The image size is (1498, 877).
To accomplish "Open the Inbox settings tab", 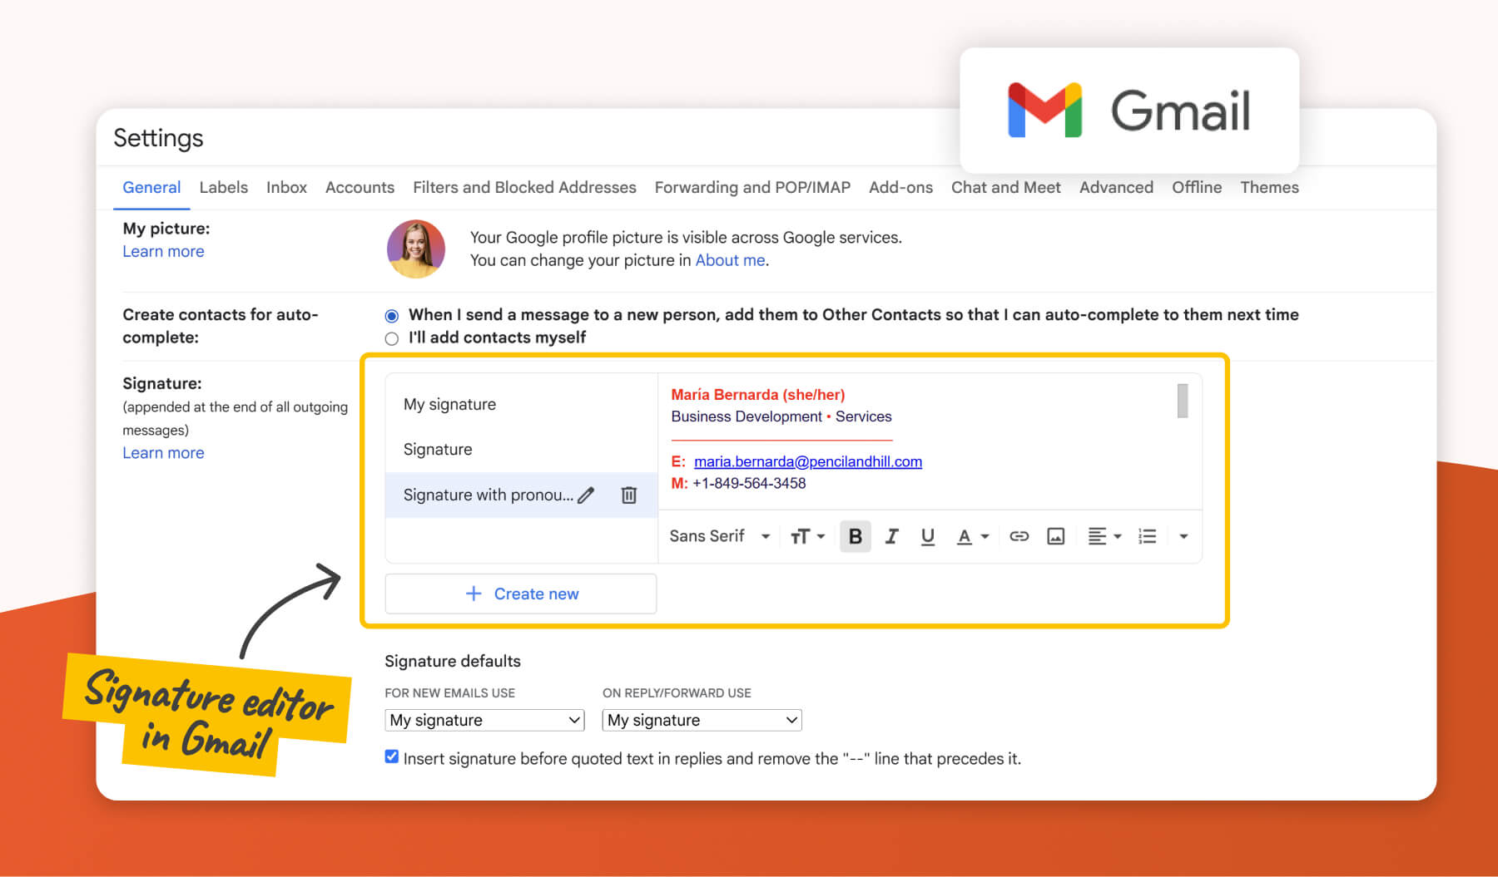I will [286, 187].
